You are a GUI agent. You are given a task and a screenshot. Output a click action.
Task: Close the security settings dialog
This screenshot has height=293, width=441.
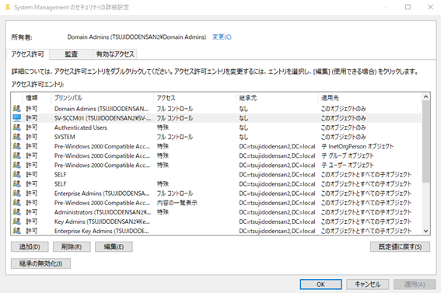pos(430,7)
